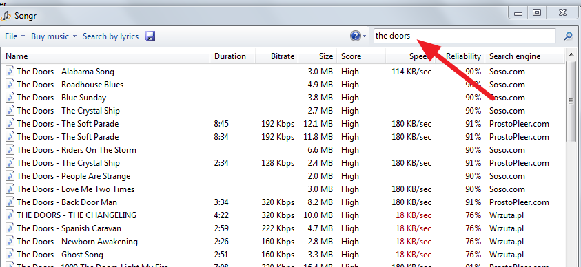
Task: Click music file icon for THE CHANGELING
Action: pos(10,215)
